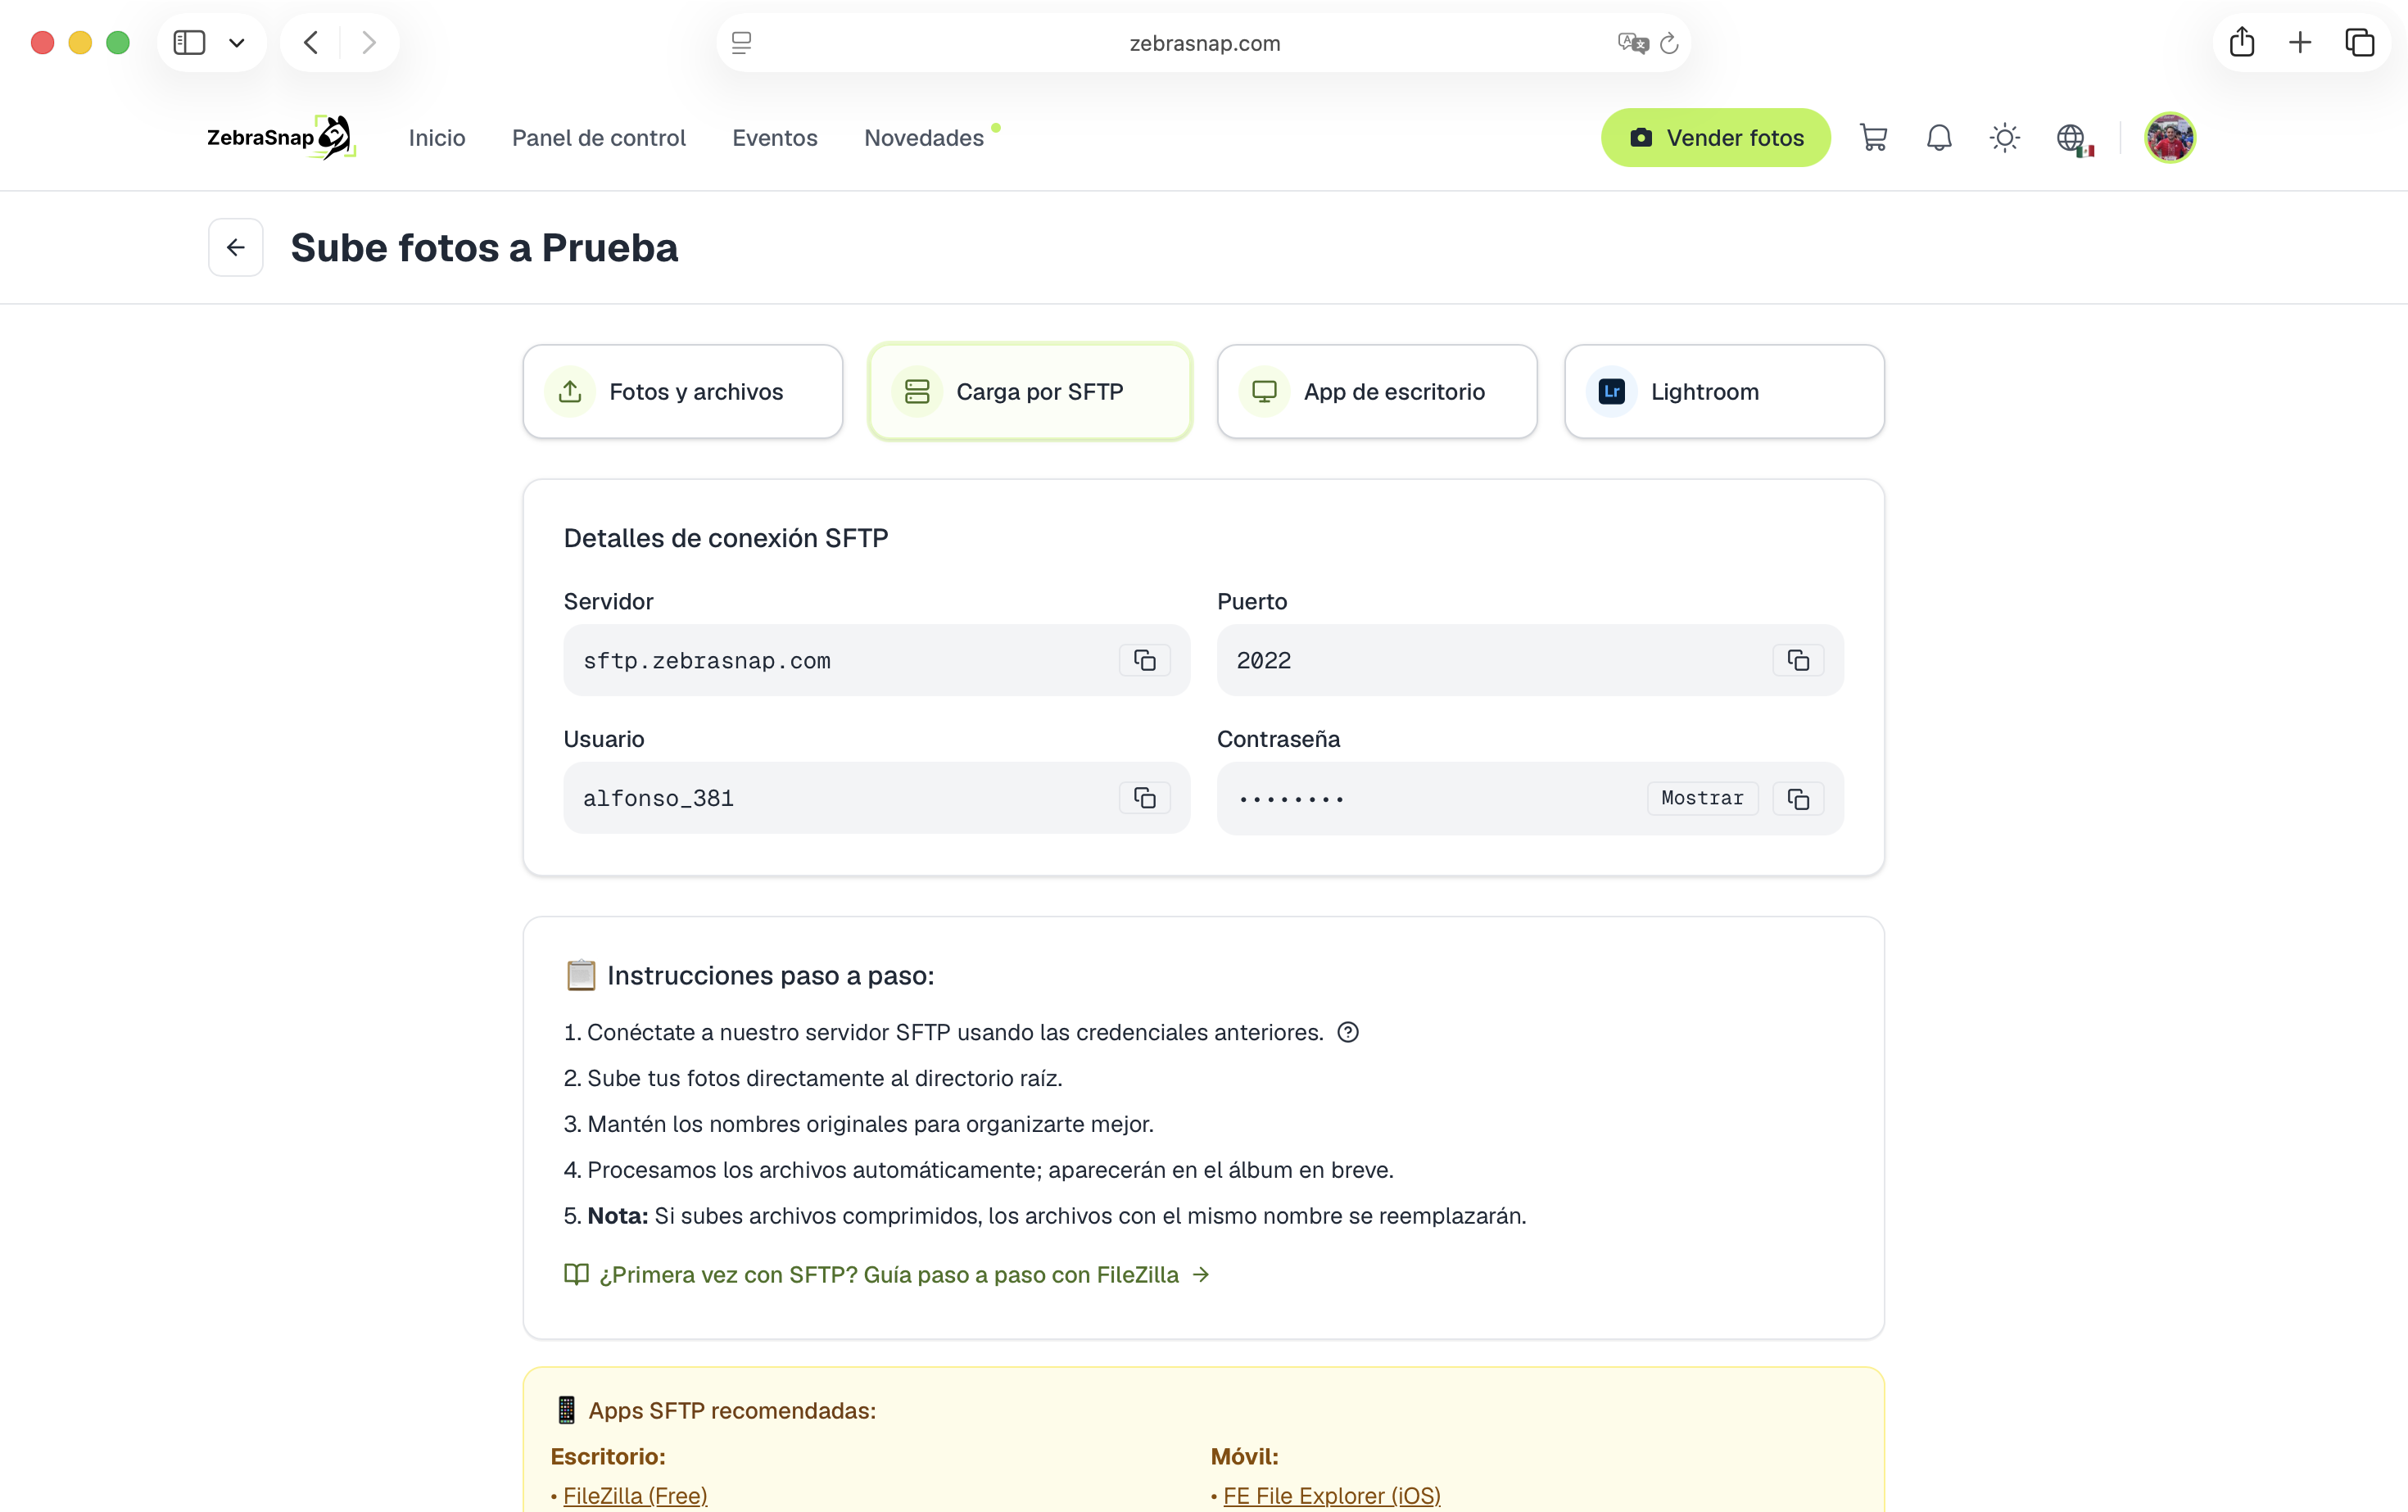The width and height of the screenshot is (2408, 1512).
Task: Select the Fotos y archivos tab
Action: [683, 392]
